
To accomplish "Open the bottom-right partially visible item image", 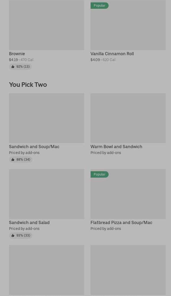I will pos(128,270).
